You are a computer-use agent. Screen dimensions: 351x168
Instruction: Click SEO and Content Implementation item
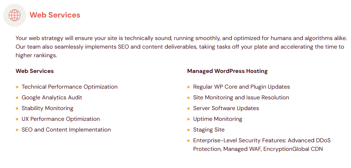click(x=66, y=130)
